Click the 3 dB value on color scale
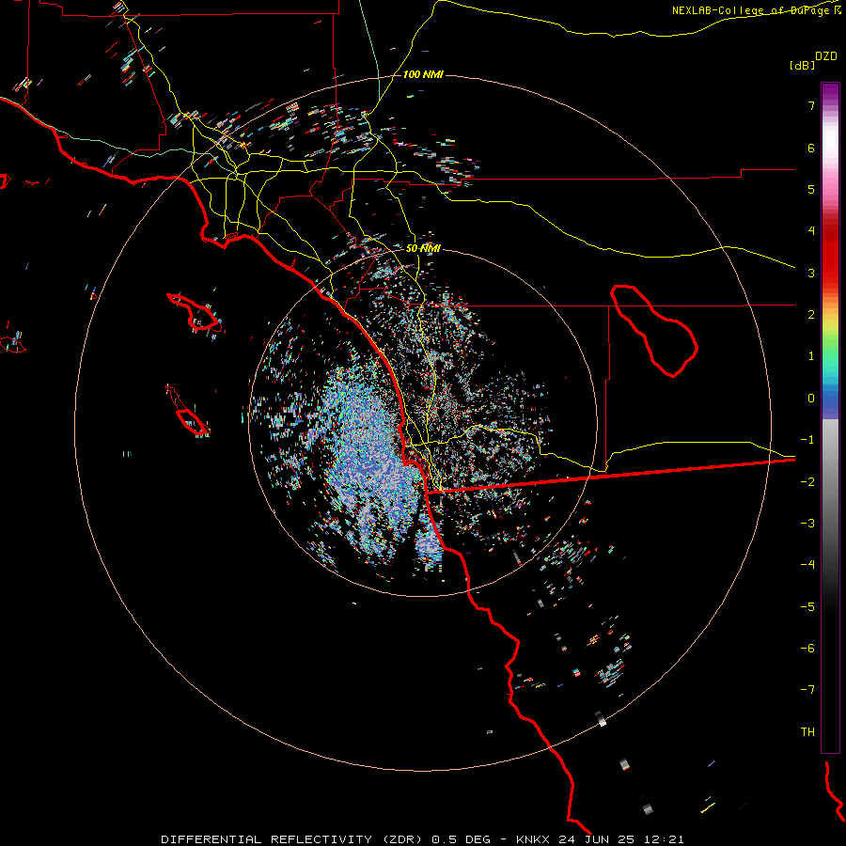 (811, 273)
